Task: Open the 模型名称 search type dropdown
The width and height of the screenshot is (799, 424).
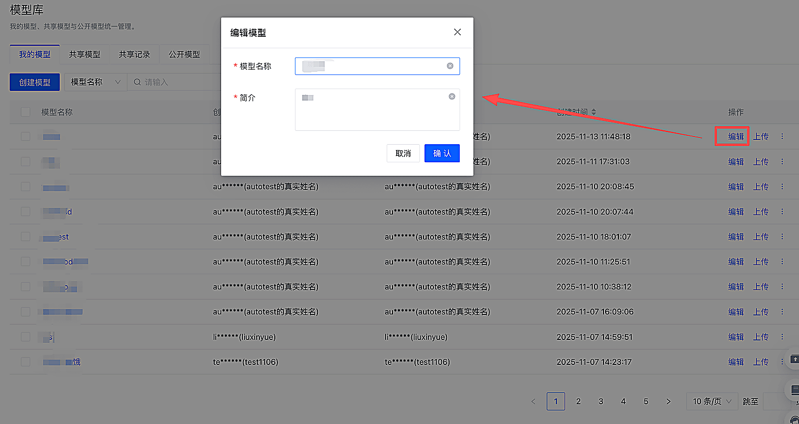Action: (96, 82)
